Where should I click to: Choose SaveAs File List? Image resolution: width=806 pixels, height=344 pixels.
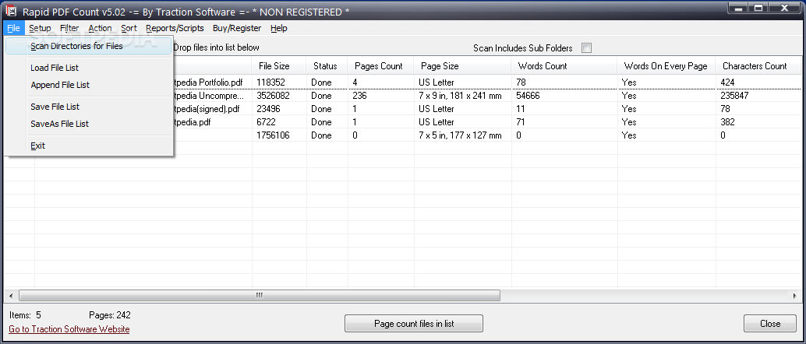click(x=88, y=124)
